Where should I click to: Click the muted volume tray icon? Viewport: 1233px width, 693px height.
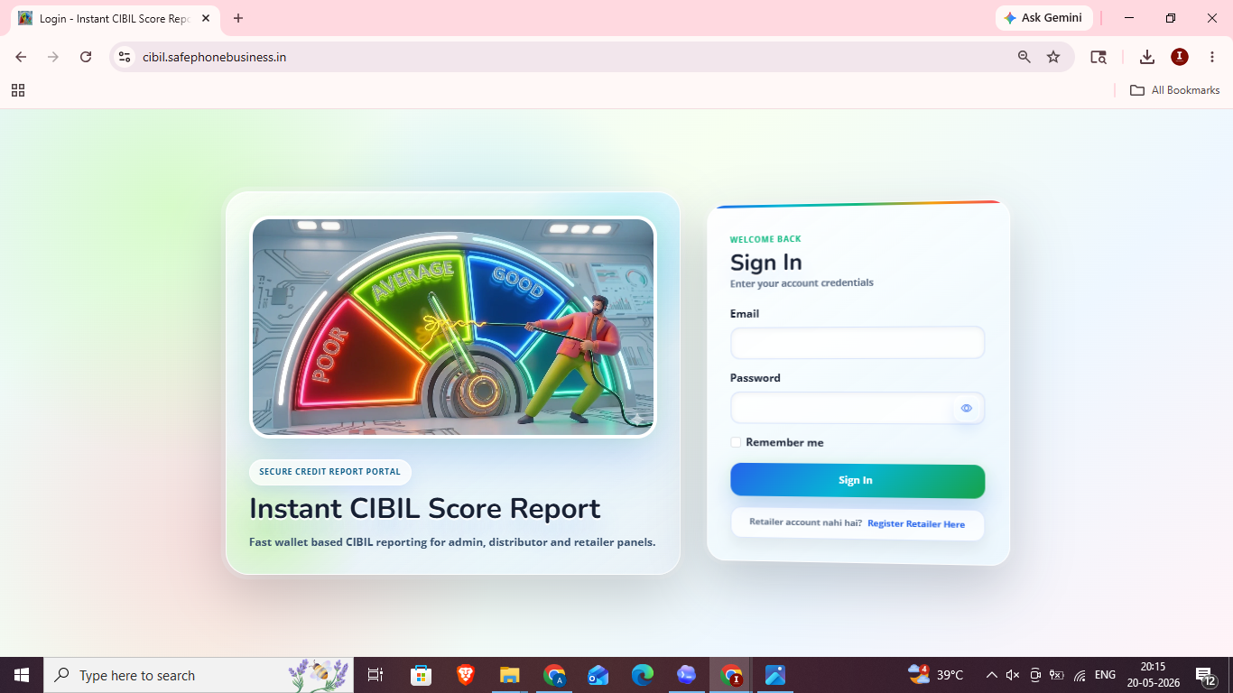coord(1013,675)
